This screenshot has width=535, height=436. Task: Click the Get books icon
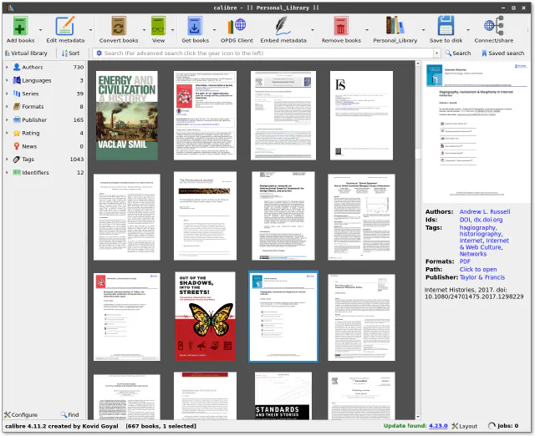point(194,26)
